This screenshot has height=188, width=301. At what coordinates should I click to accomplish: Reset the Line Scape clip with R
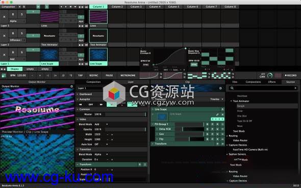tap(222, 109)
